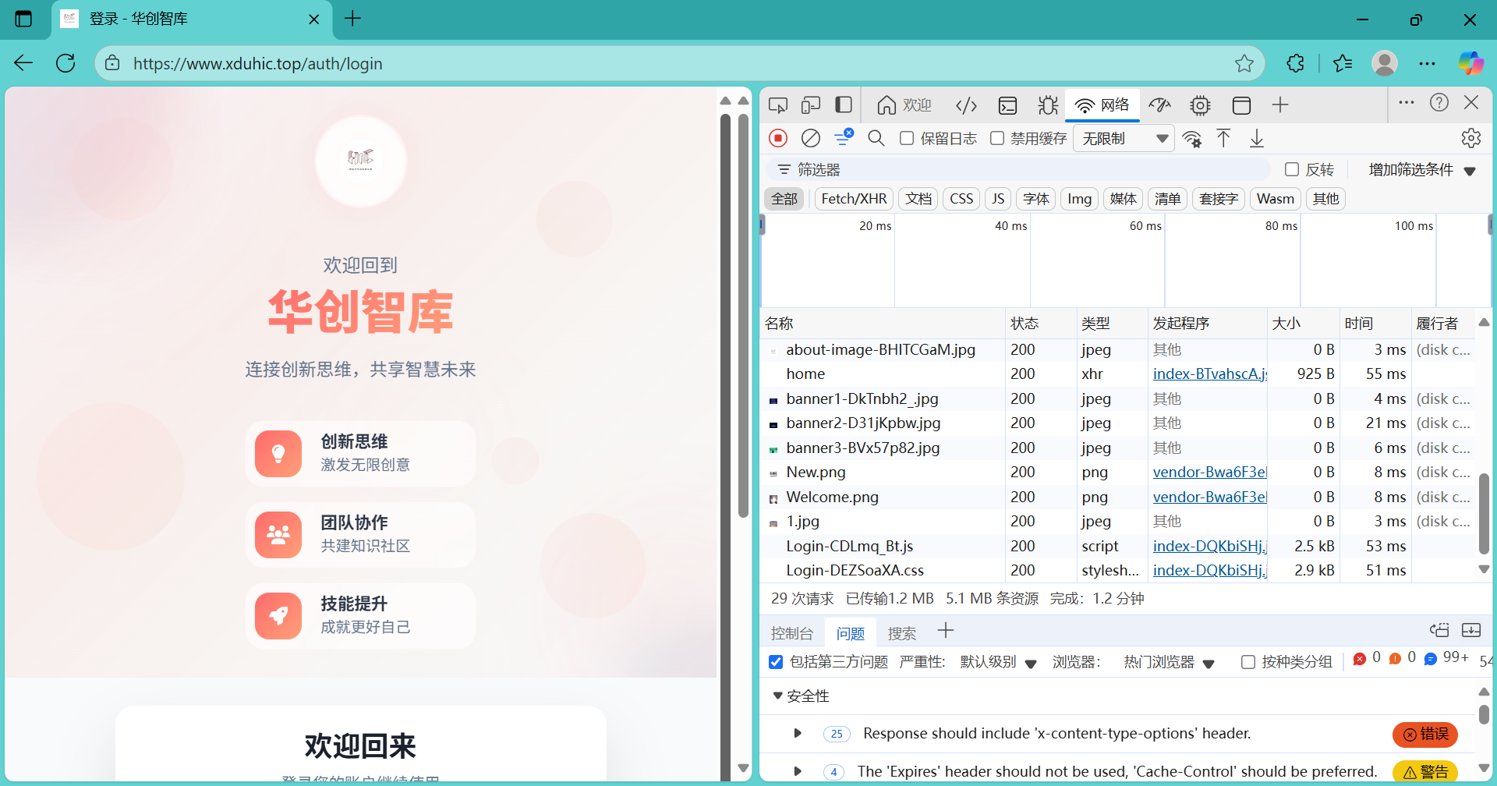1497x786 pixels.
Task: Enable the 保留日志 checkbox
Action: [x=907, y=138]
